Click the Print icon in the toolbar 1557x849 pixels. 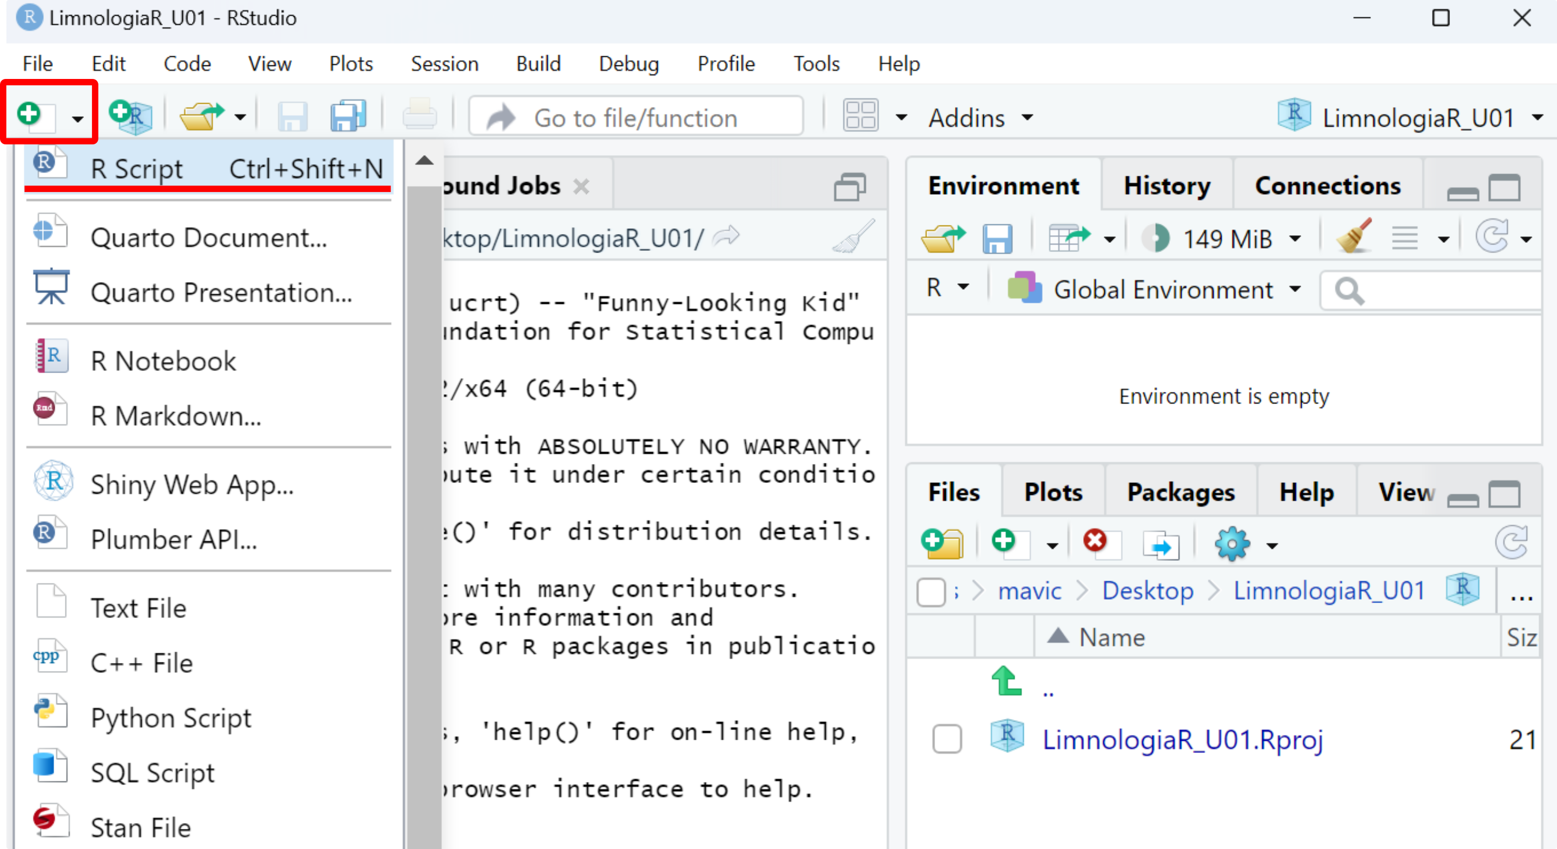[420, 115]
